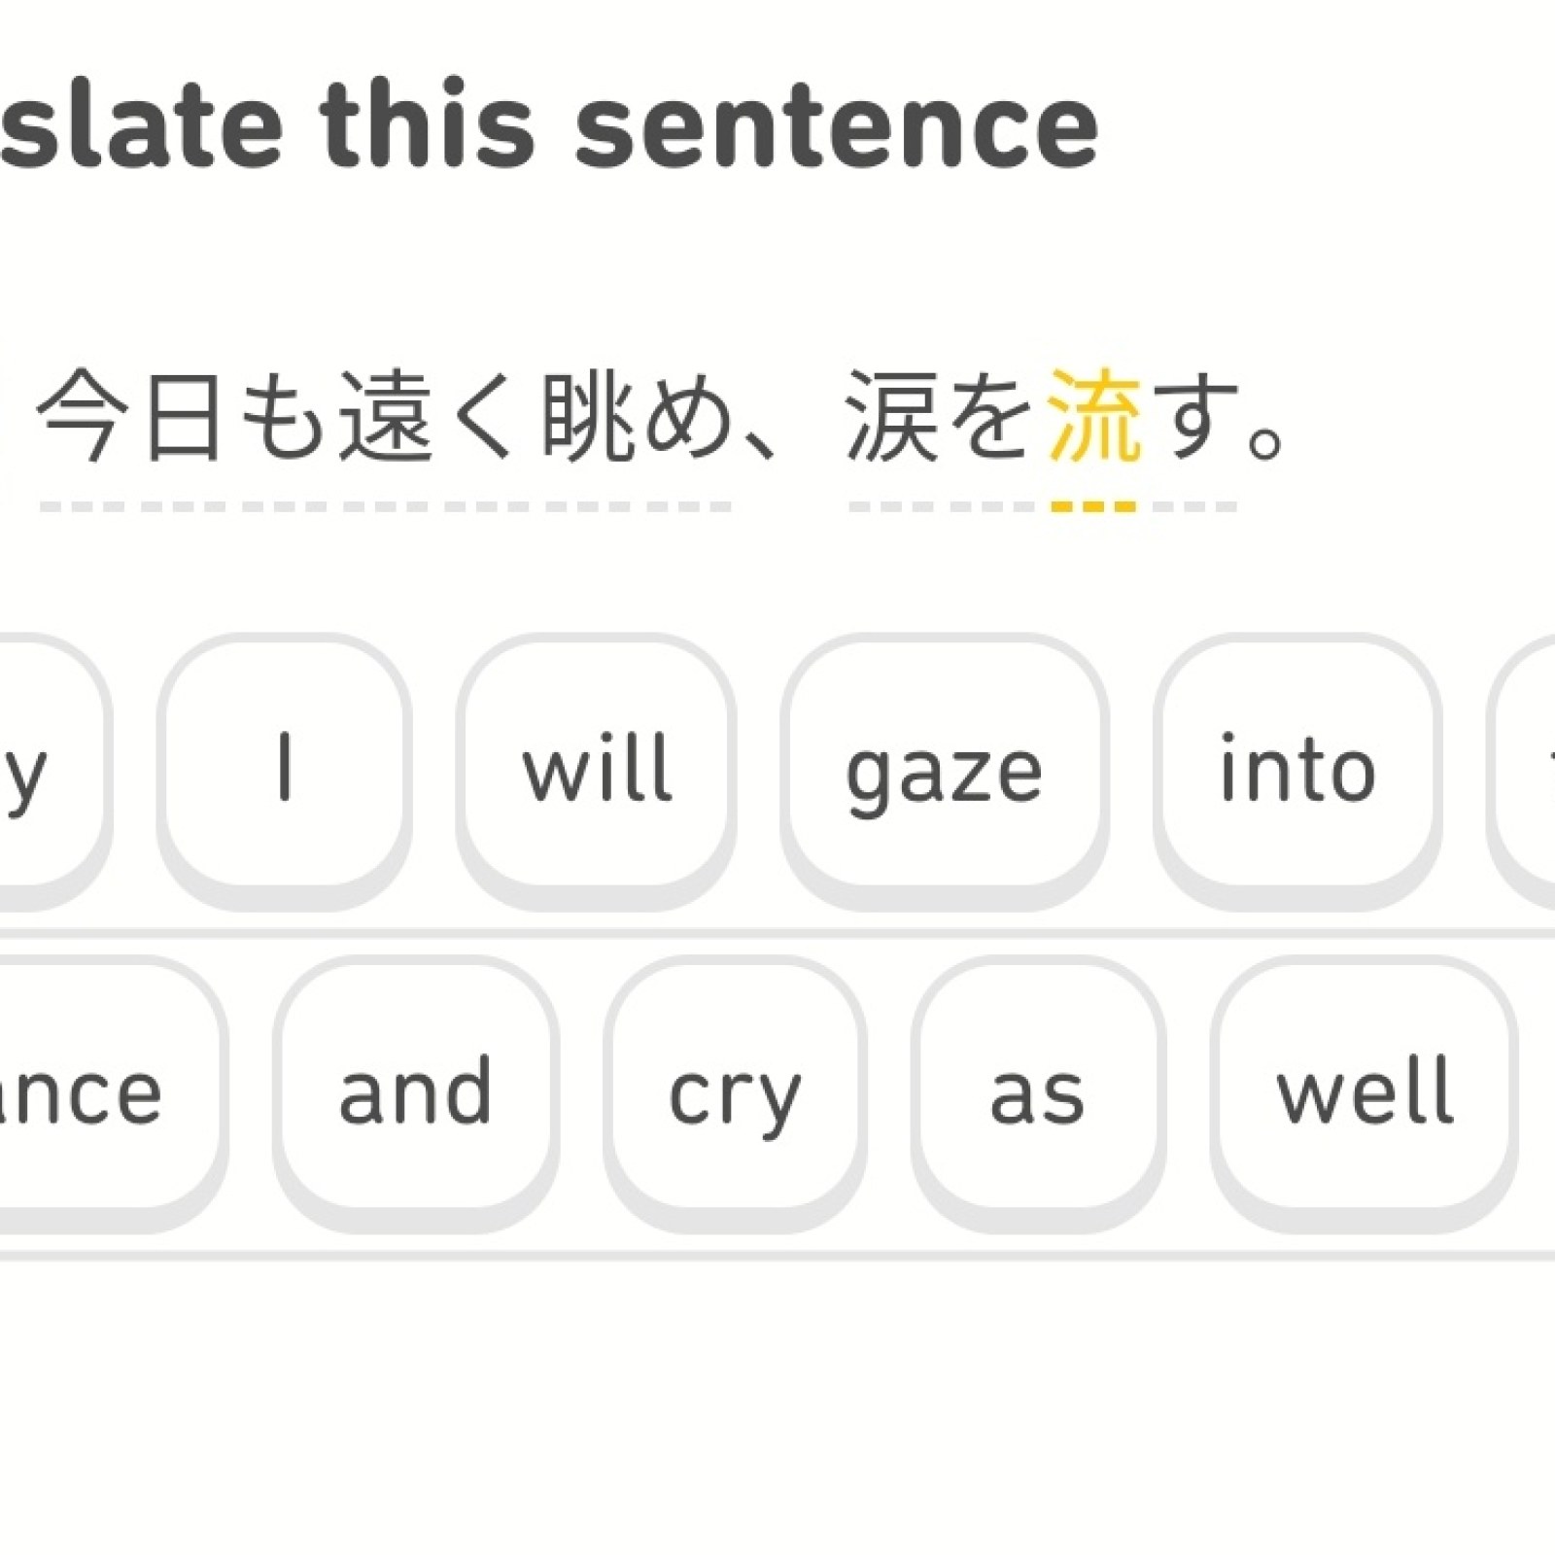This screenshot has width=1555, height=1555.
Task: Select the word tile "cry"
Action: point(734,1093)
